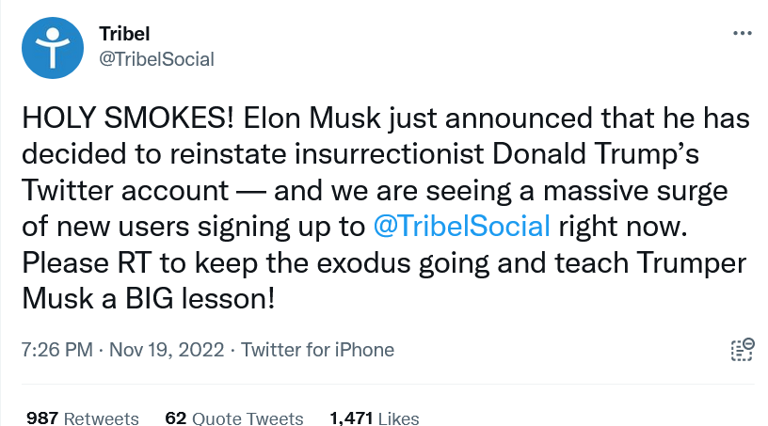Click the Tribel display name
Viewport: 768px width, 426px height.
point(124,34)
